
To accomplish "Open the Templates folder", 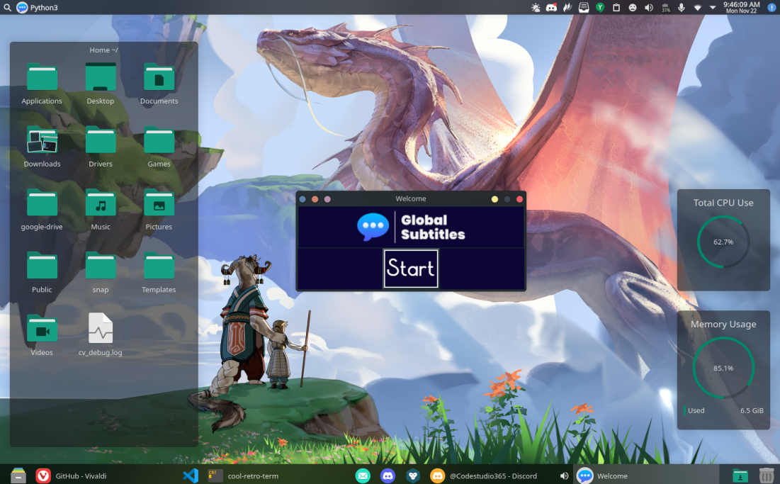I will click(x=159, y=272).
